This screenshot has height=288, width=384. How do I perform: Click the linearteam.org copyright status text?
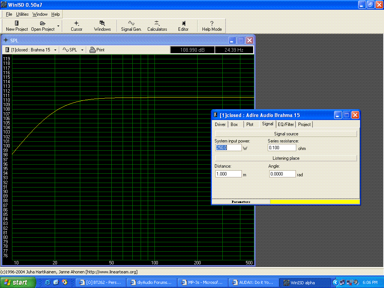[x=69, y=272]
